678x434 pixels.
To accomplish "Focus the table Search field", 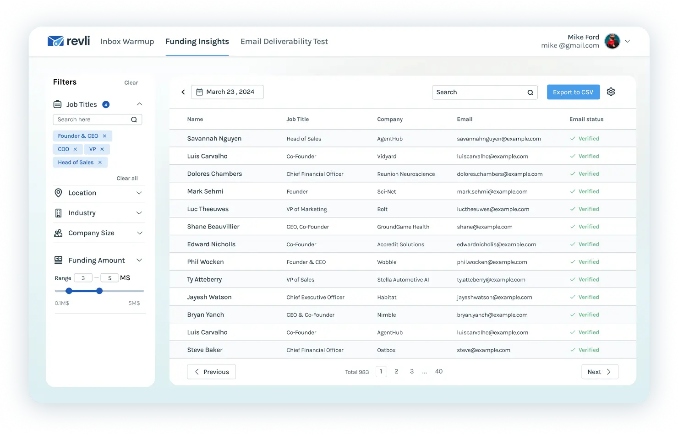I will (x=485, y=92).
